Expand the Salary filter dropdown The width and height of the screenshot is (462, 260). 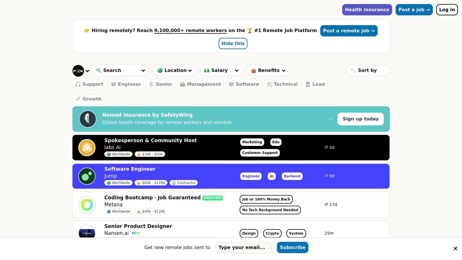pyautogui.click(x=221, y=70)
